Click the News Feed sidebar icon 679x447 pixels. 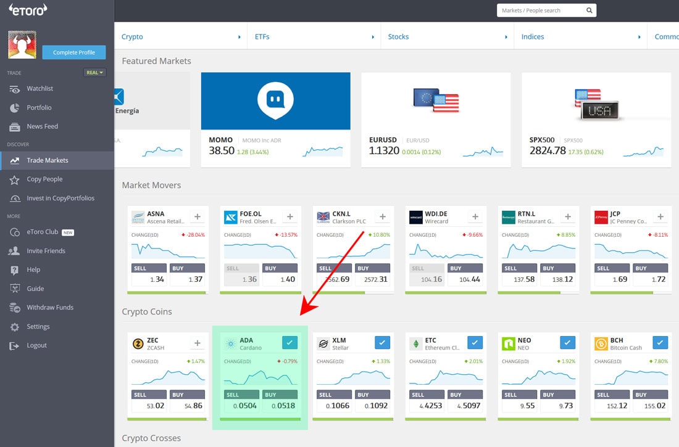15,127
